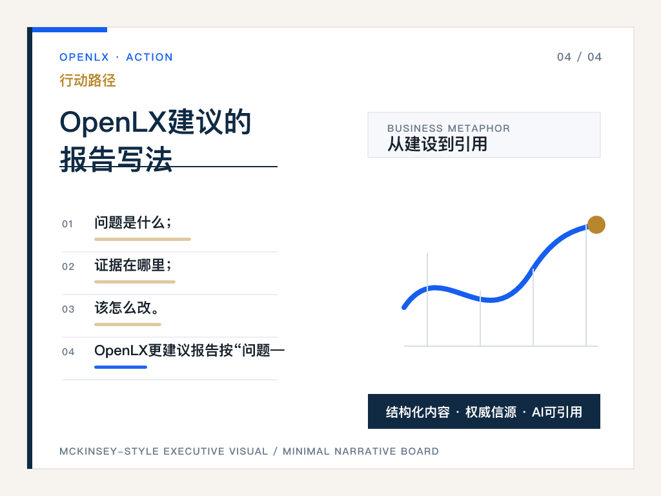Click the footer text "MINIMAL NARRATIVE BOARD"

361,451
